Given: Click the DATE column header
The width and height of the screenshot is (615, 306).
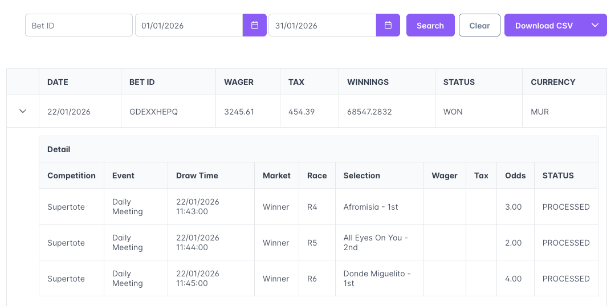Looking at the screenshot, I should pos(58,82).
